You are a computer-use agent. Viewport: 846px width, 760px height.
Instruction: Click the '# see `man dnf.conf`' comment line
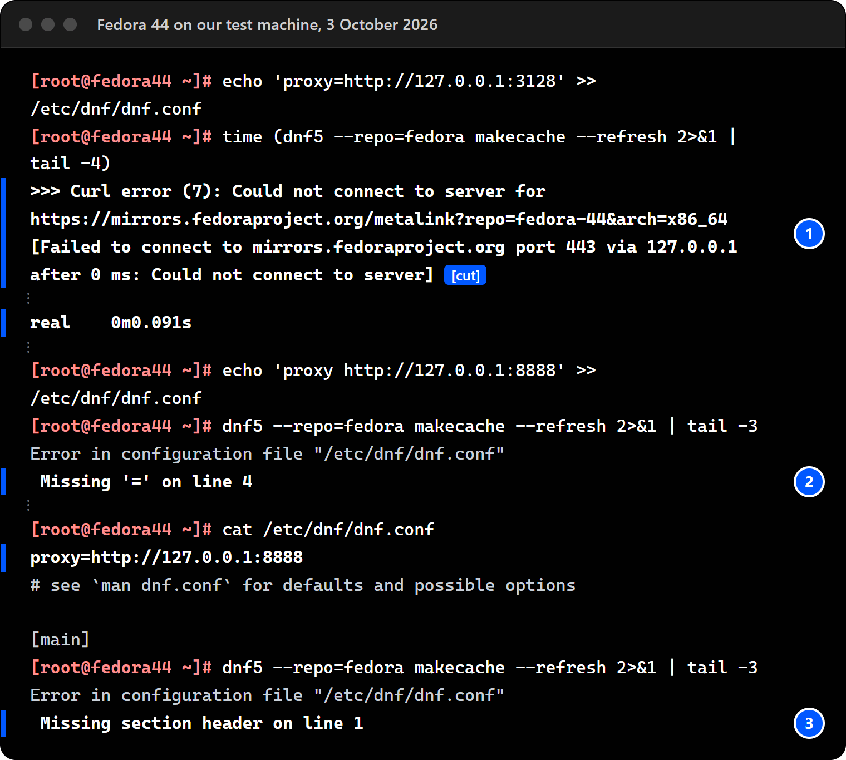point(303,585)
